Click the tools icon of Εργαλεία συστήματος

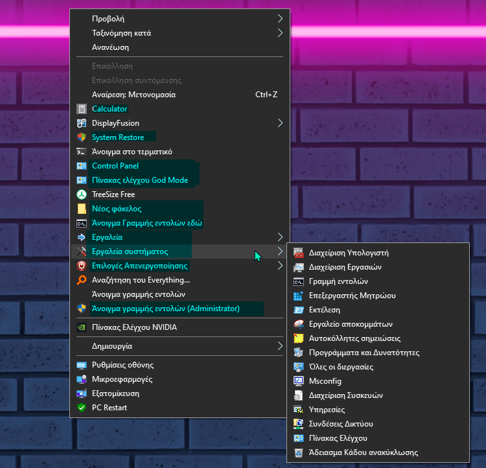tap(82, 252)
